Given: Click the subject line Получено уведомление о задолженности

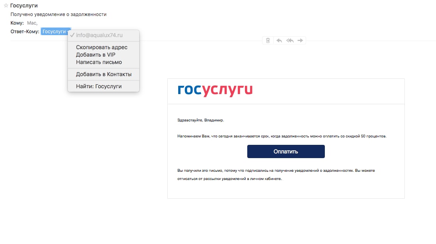Looking at the screenshot, I should [58, 14].
